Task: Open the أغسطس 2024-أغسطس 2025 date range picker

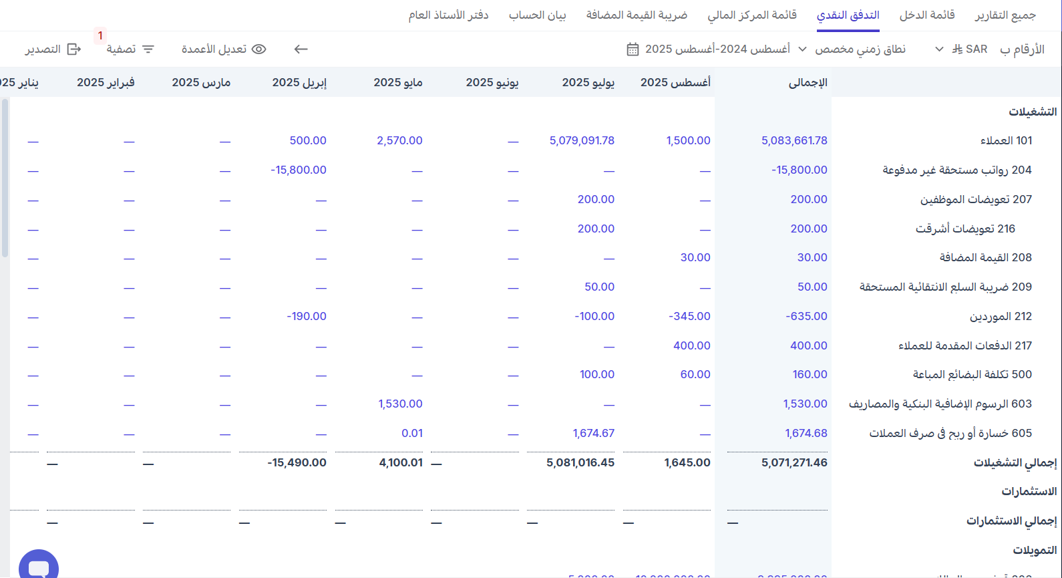Action: [x=717, y=49]
